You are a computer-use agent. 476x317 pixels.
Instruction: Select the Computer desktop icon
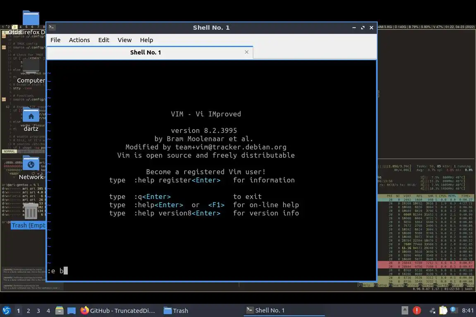point(31,71)
